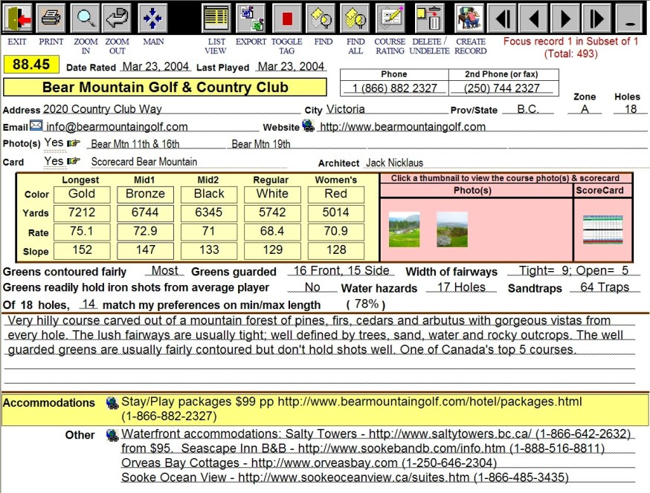650x493 pixels.
Task: Click the Export icon
Action: point(251,19)
